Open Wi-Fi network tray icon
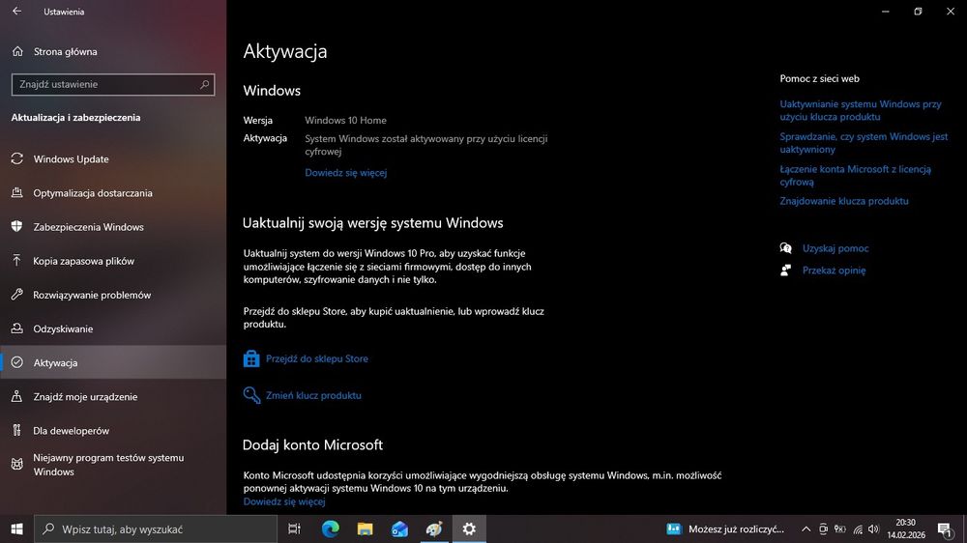 click(858, 529)
